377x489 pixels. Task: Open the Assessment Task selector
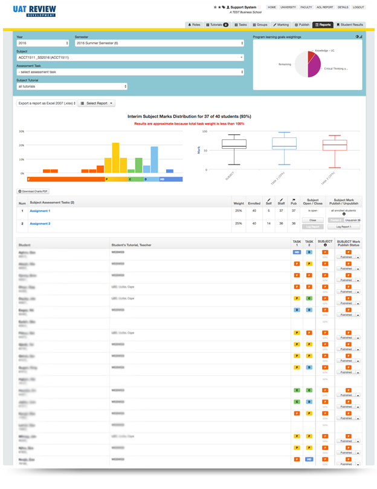click(x=130, y=72)
